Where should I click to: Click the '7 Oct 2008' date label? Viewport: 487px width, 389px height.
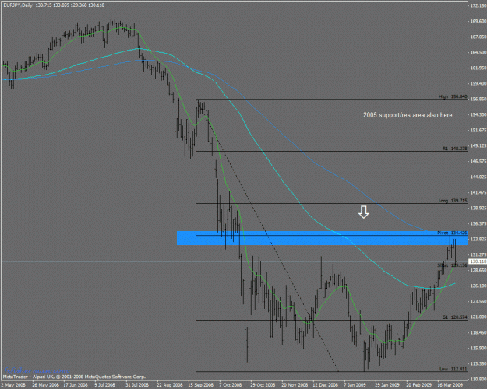pyautogui.click(x=230, y=385)
